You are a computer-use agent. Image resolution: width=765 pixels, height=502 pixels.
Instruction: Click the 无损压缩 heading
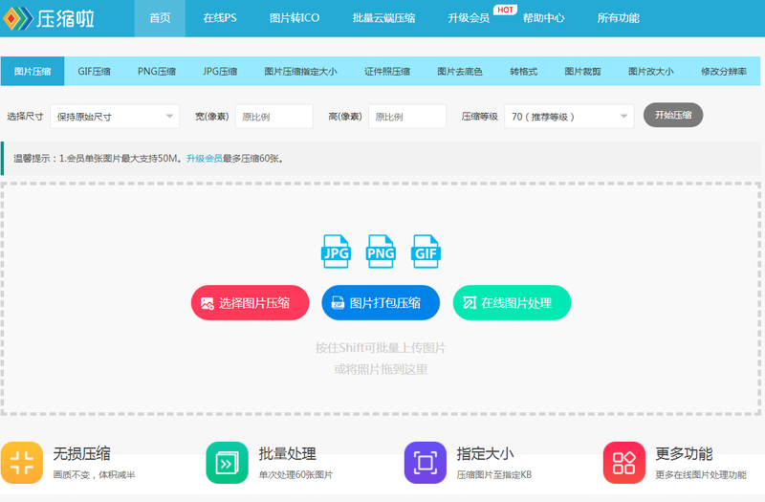pyautogui.click(x=81, y=453)
